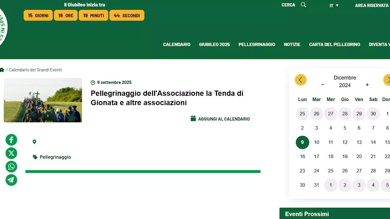Click the Dicembre month label

[x=345, y=78]
